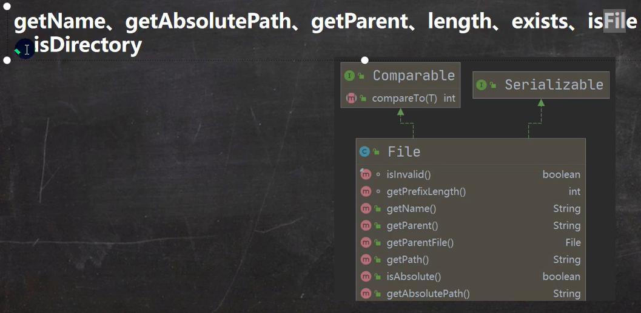Select the getParent() method entry
Screen dimensions: 641x313
coord(412,225)
